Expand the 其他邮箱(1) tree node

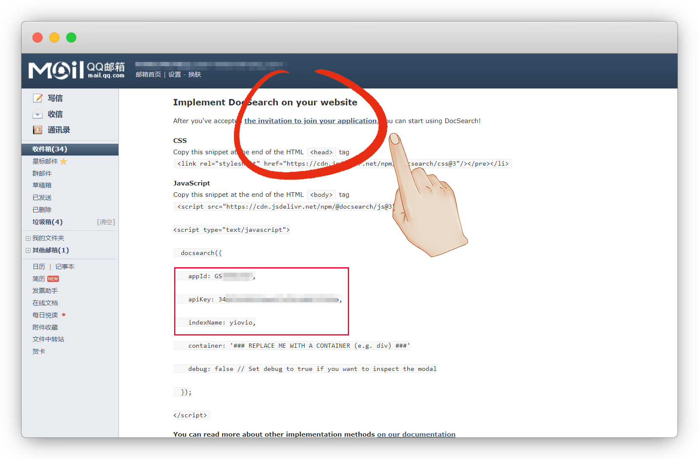(28, 250)
